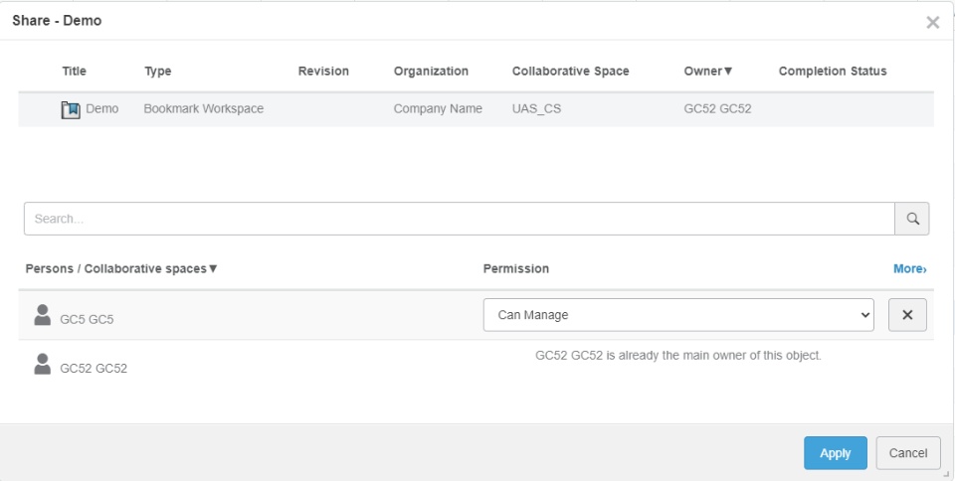Click the GC52 GC52 person icon
This screenshot has width=955, height=481.
pos(42,365)
